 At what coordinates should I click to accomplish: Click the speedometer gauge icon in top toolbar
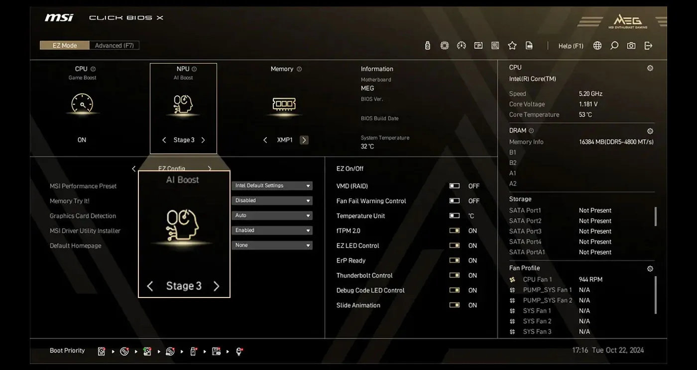click(462, 46)
